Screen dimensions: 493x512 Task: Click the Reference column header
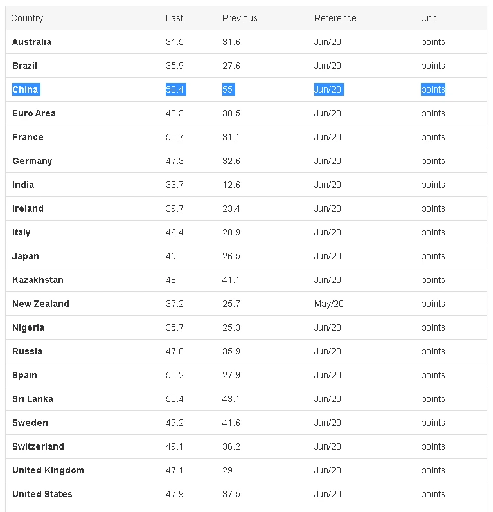(x=335, y=18)
